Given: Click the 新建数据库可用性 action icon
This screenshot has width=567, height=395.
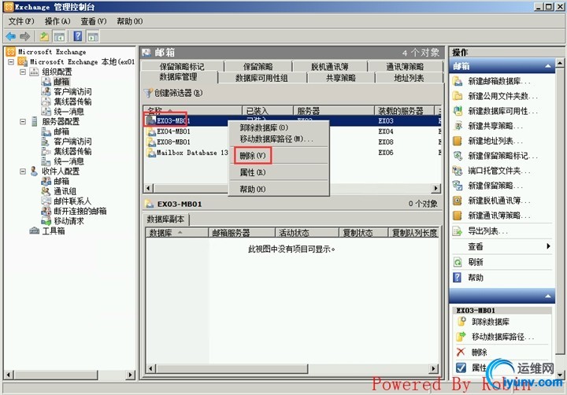Looking at the screenshot, I should pos(458,111).
